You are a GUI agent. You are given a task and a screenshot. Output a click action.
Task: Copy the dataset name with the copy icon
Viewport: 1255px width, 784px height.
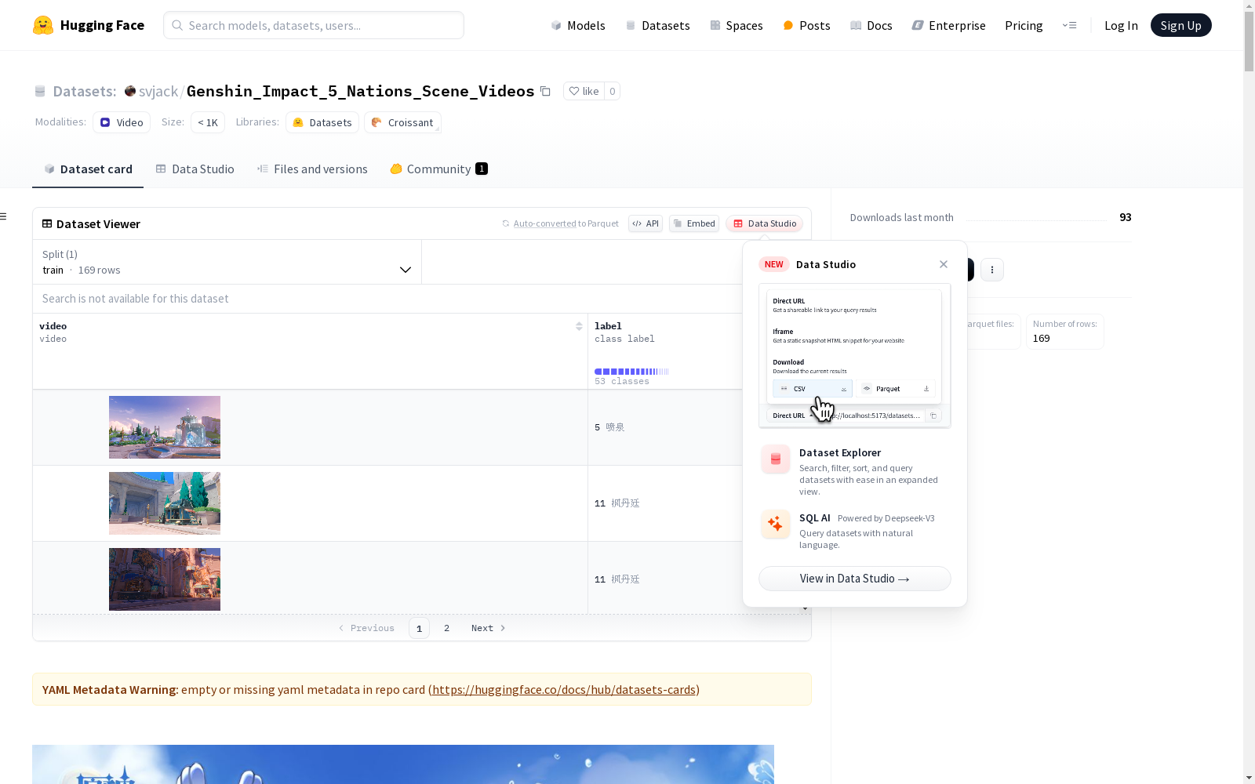pos(545,91)
